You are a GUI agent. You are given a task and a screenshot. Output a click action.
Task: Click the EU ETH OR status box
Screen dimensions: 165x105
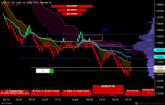tap(133, 93)
